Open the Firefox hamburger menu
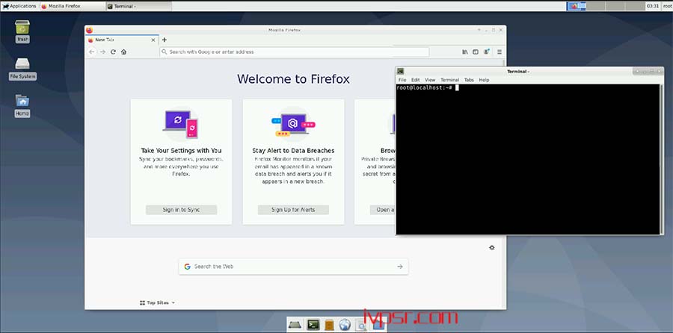This screenshot has width=673, height=333. (500, 52)
